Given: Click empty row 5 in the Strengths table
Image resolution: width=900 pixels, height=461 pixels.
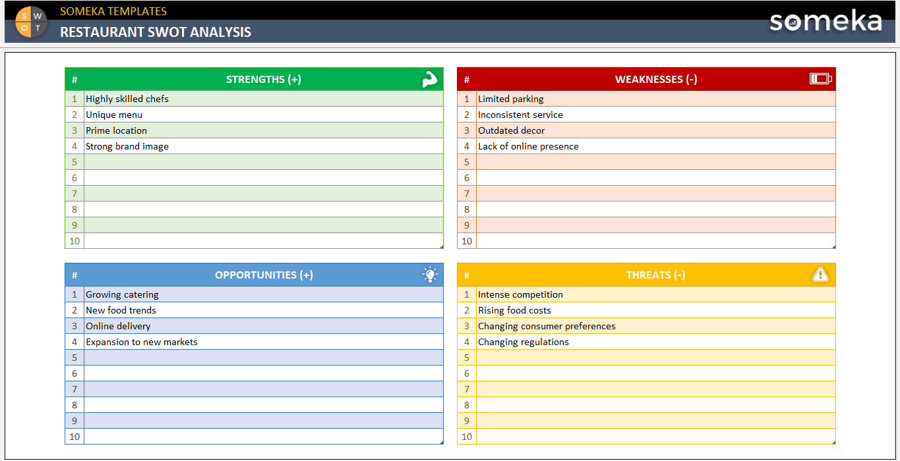Looking at the screenshot, I should coord(263,161).
